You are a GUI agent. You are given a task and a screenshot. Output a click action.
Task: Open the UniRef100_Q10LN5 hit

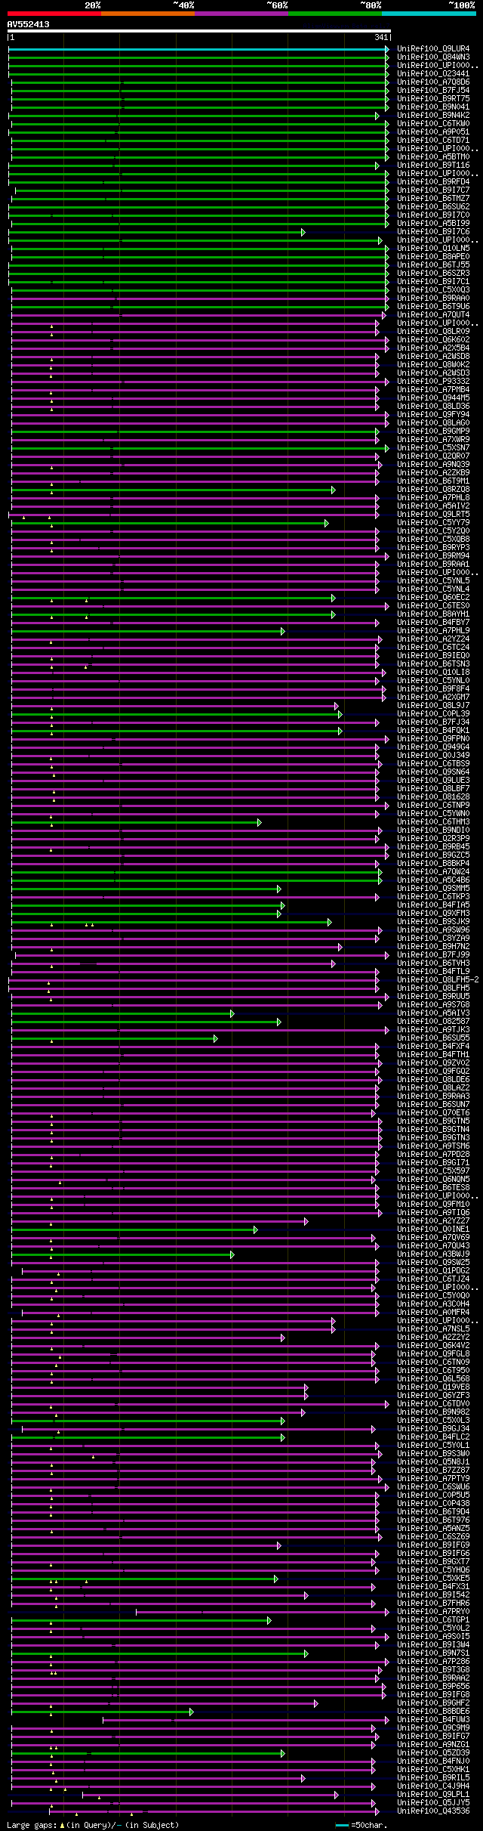433,248
